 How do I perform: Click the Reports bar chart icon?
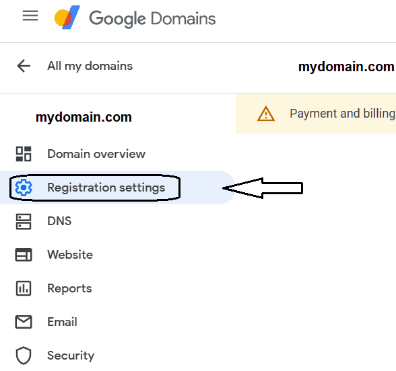(24, 288)
